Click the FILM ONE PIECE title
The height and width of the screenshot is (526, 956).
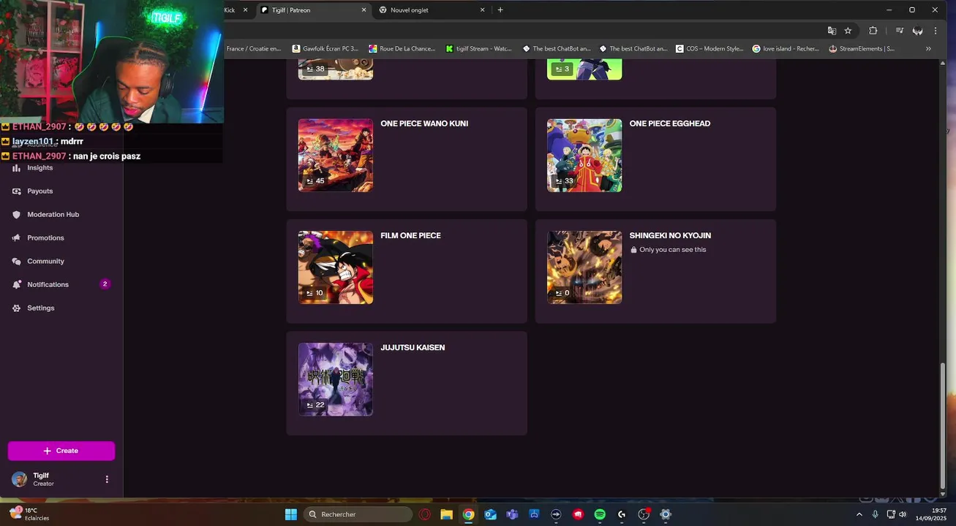tap(410, 236)
